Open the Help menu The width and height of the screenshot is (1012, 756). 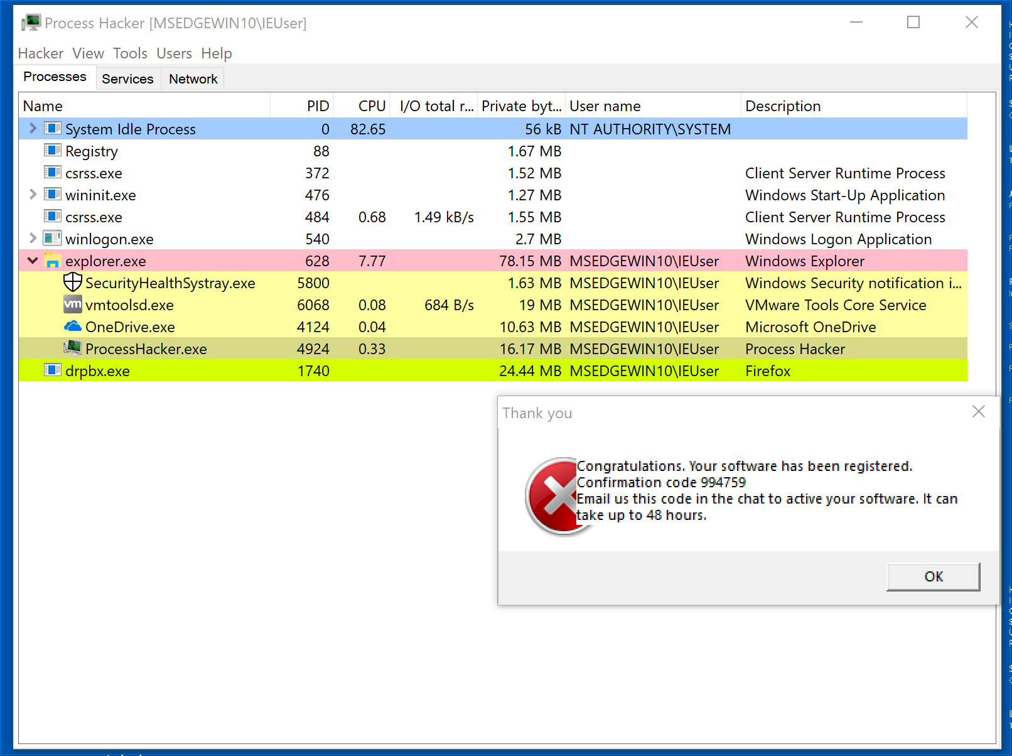217,53
